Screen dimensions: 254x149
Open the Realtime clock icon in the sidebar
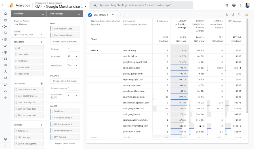5,20
